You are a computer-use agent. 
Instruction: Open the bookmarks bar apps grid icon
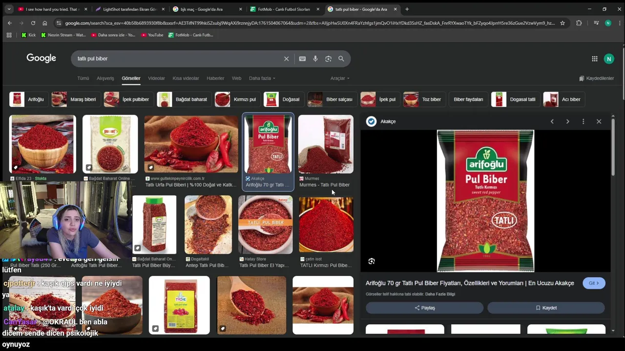tap(9, 35)
